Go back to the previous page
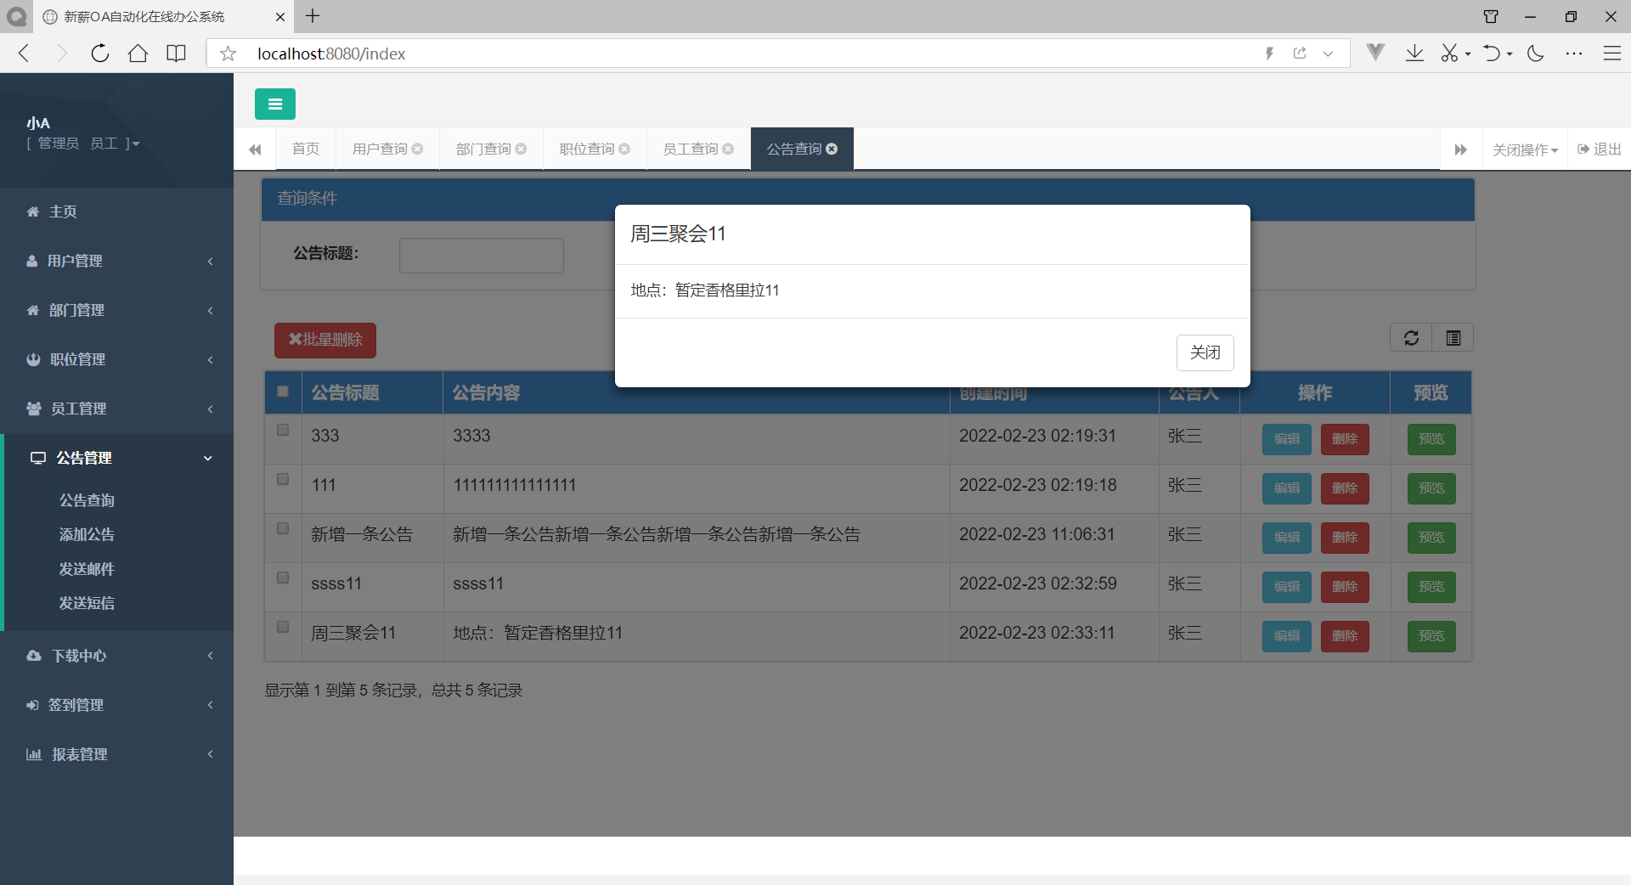 [x=24, y=54]
